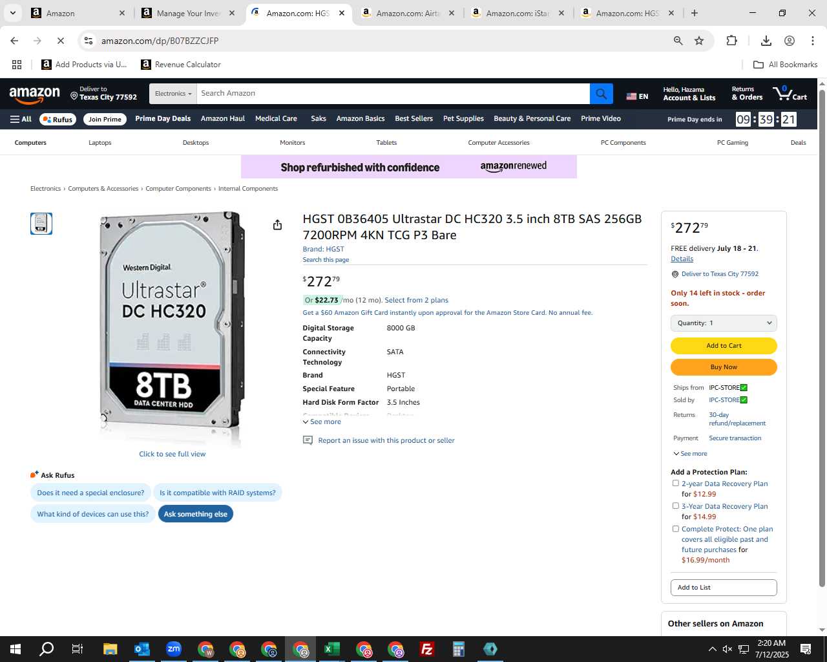
Task: Open the All hamburger menu
Action: point(21,119)
